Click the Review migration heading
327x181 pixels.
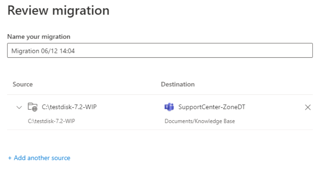59,10
